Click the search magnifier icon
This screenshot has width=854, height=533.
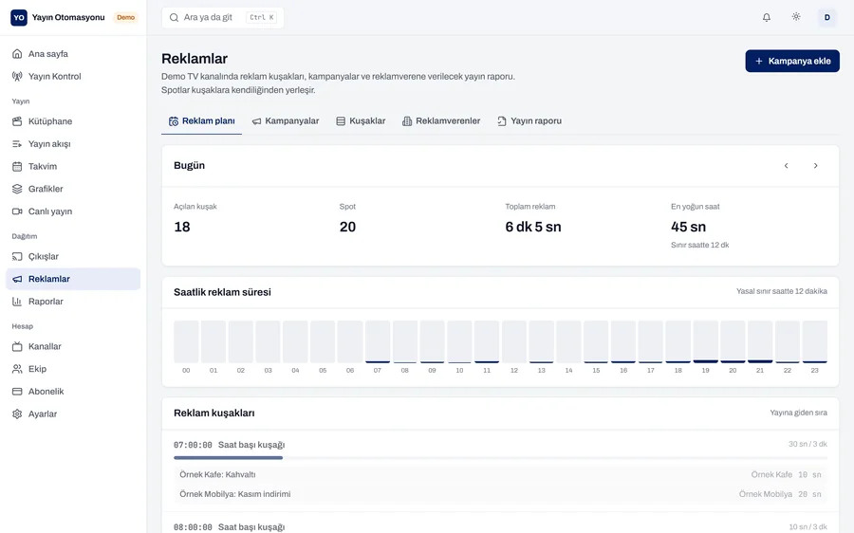point(174,17)
